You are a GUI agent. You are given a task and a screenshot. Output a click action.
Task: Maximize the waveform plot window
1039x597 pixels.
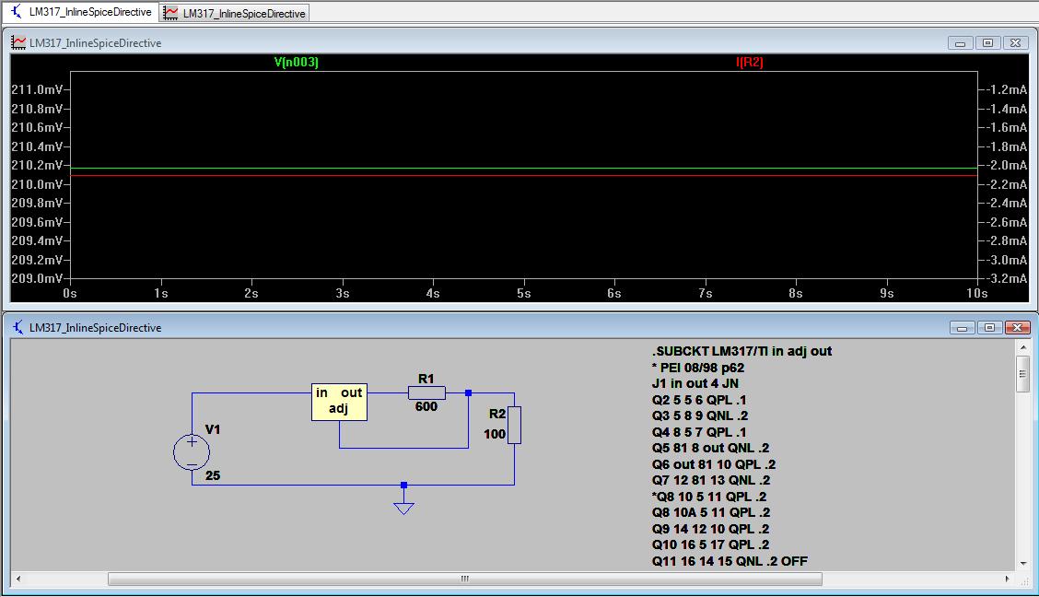click(987, 43)
